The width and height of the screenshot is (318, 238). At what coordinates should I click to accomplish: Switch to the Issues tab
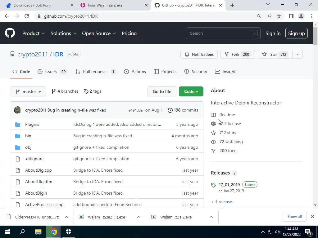(x=52, y=72)
